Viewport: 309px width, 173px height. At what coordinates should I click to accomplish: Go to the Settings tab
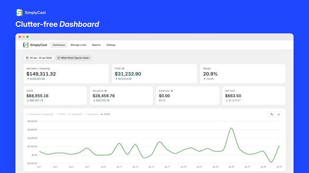(111, 45)
